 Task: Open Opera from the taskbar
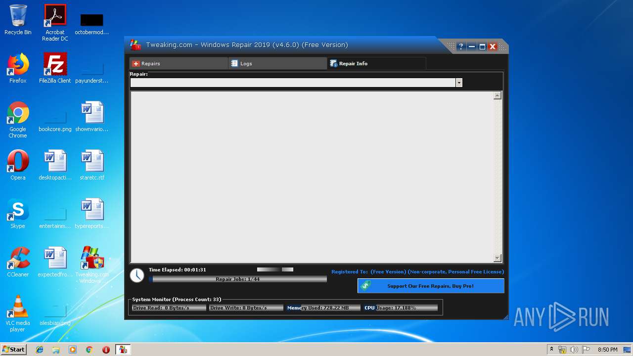pyautogui.click(x=106, y=350)
